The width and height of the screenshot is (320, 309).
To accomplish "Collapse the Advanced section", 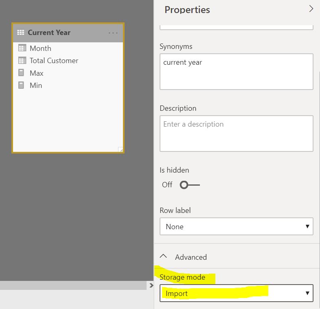I will coord(164,256).
